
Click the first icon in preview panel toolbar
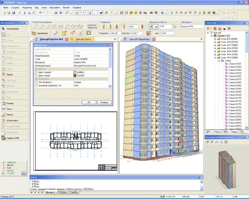coord(207,142)
